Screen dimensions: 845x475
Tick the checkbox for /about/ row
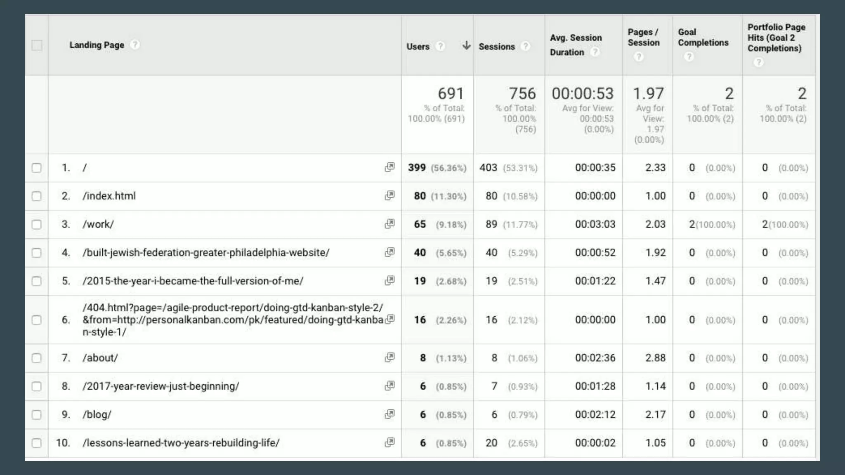(37, 358)
